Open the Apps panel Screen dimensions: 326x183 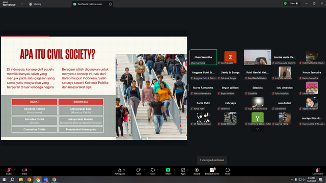183,171
